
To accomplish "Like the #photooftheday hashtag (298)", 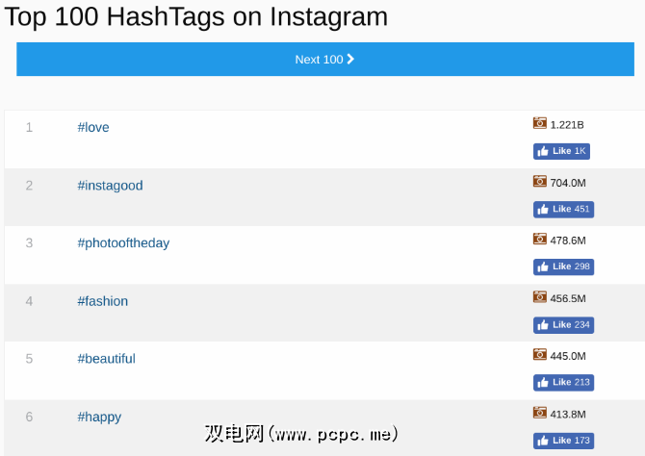I will (563, 266).
